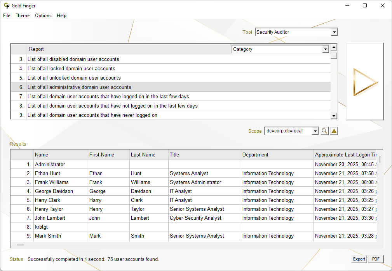Click the First Name column header

point(109,155)
